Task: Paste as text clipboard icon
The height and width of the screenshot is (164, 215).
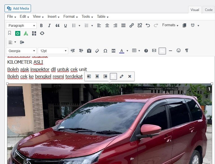Action: click(x=89, y=51)
